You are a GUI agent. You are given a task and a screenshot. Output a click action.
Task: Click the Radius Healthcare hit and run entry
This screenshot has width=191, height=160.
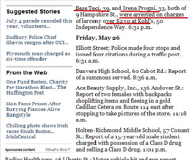click(91, 158)
